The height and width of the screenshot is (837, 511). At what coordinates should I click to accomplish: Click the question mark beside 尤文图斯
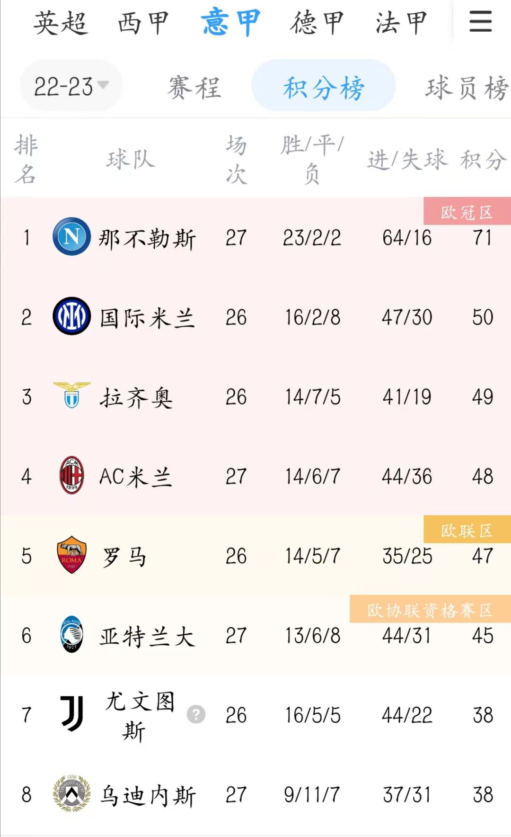(196, 714)
